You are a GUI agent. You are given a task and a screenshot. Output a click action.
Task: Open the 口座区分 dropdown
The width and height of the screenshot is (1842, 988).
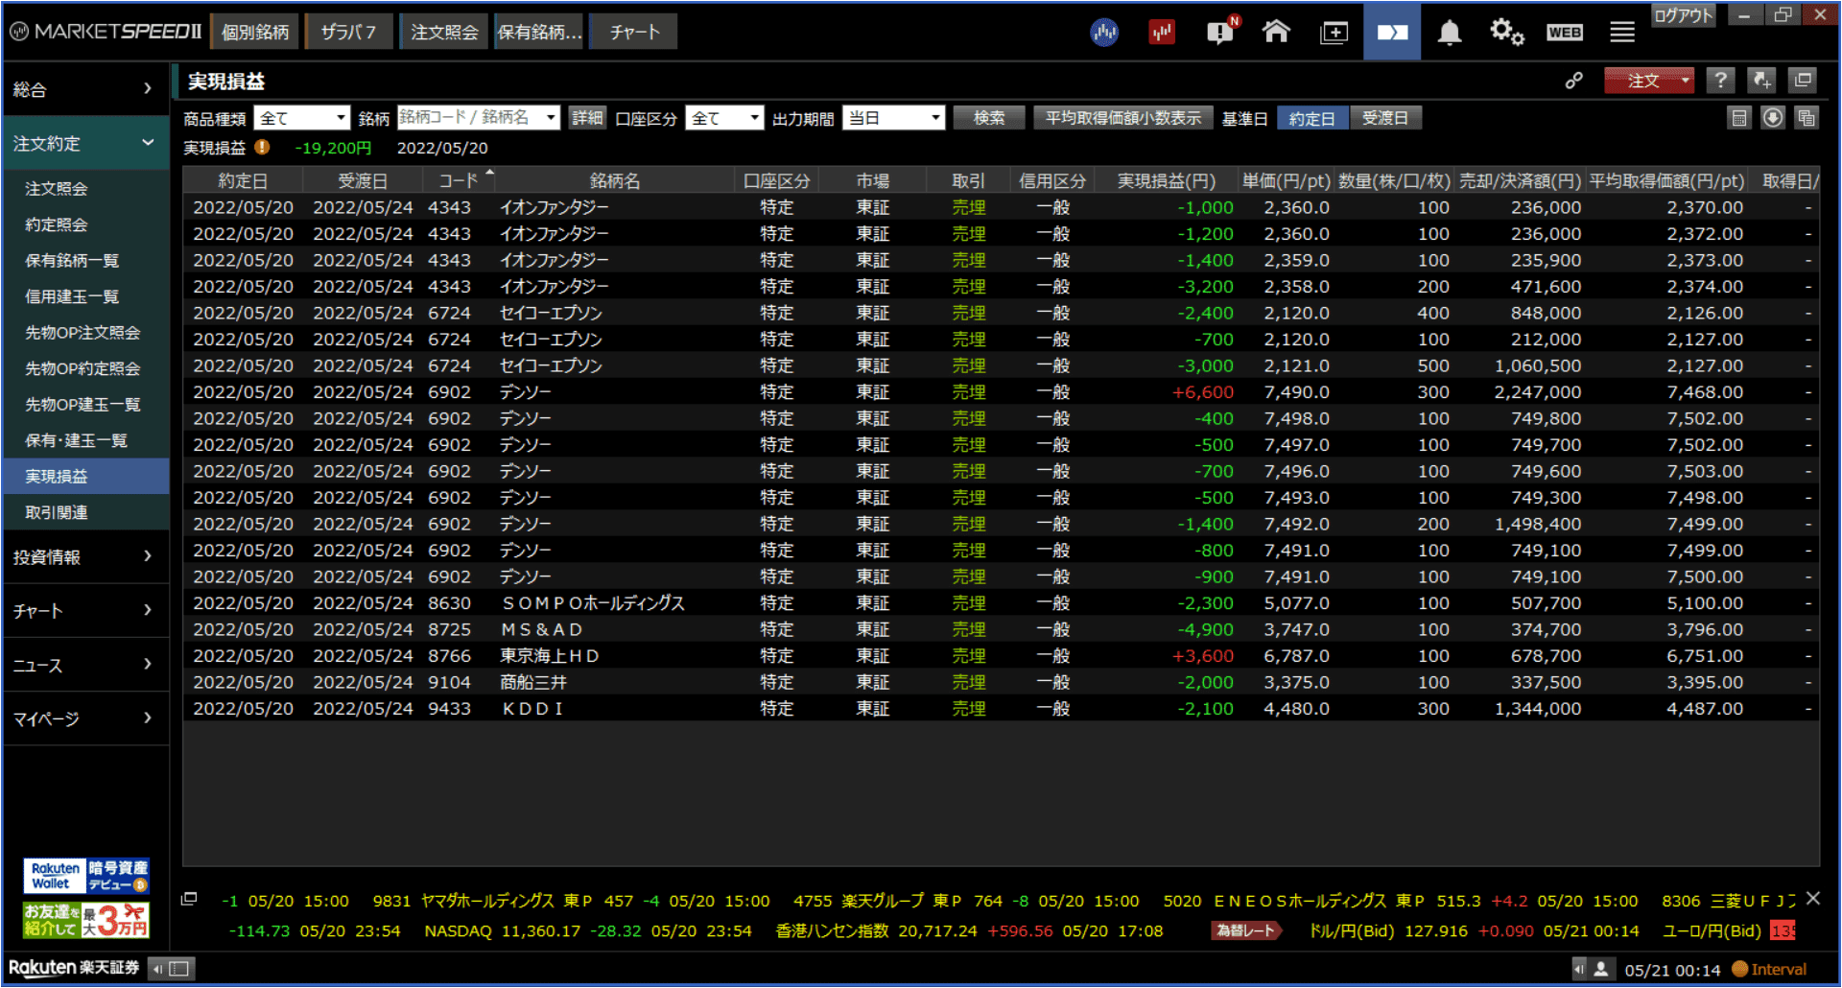click(723, 118)
